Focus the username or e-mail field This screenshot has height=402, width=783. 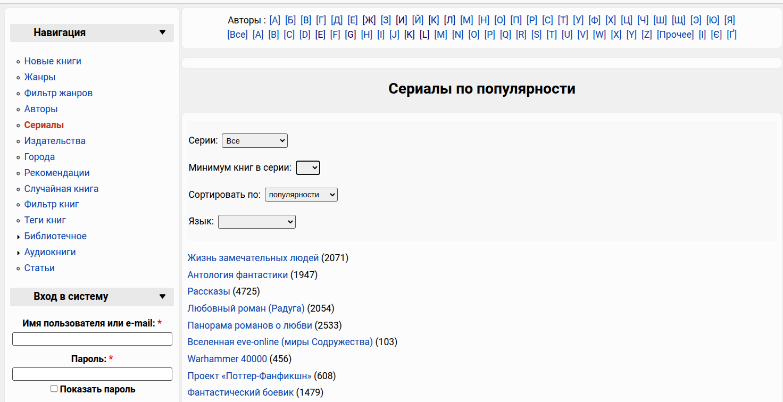point(92,339)
